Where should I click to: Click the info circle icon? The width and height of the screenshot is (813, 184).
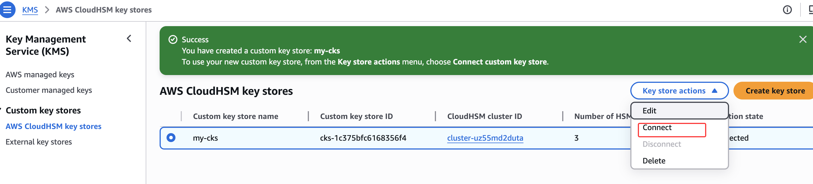coord(787,10)
